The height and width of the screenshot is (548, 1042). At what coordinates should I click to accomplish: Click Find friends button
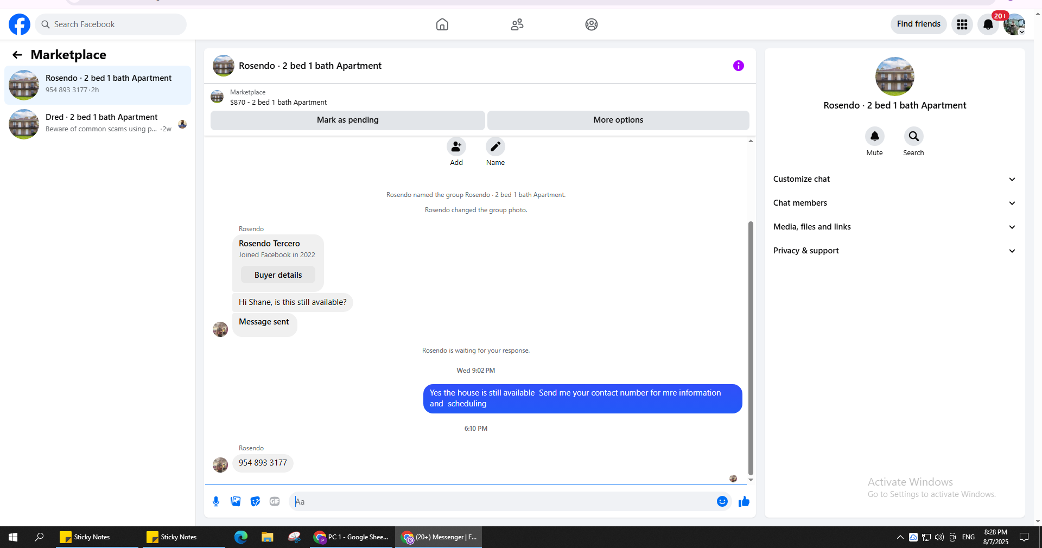(919, 24)
